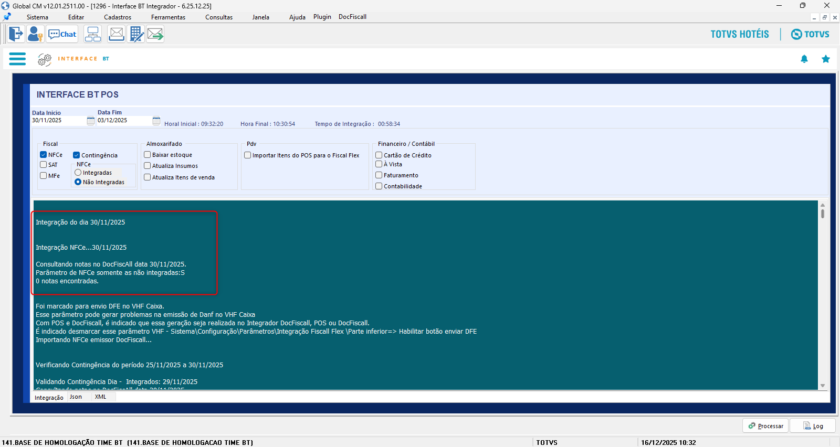Open the Ferramentas menu
840x447 pixels.
(x=168, y=17)
